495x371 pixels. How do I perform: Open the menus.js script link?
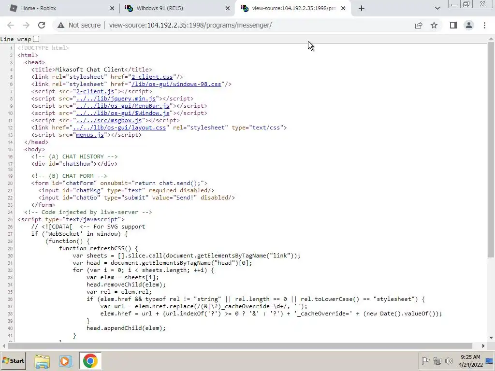click(90, 135)
